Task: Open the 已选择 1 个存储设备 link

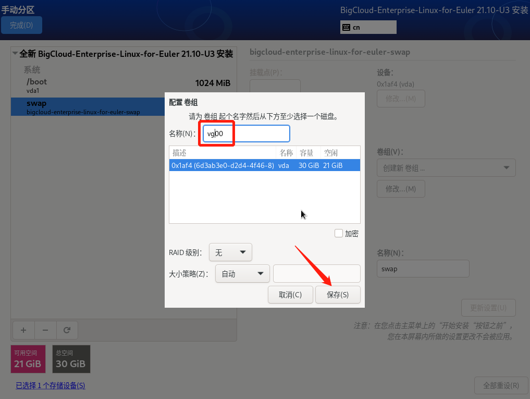Action: [x=51, y=385]
